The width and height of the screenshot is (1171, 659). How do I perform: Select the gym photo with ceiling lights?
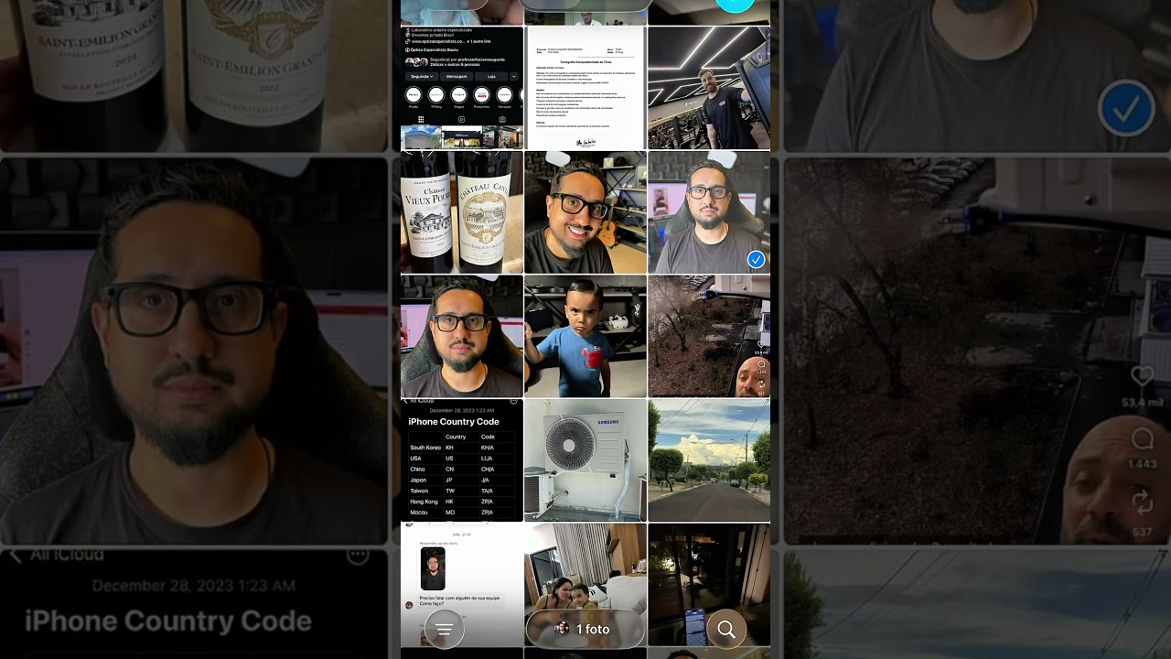tap(709, 88)
